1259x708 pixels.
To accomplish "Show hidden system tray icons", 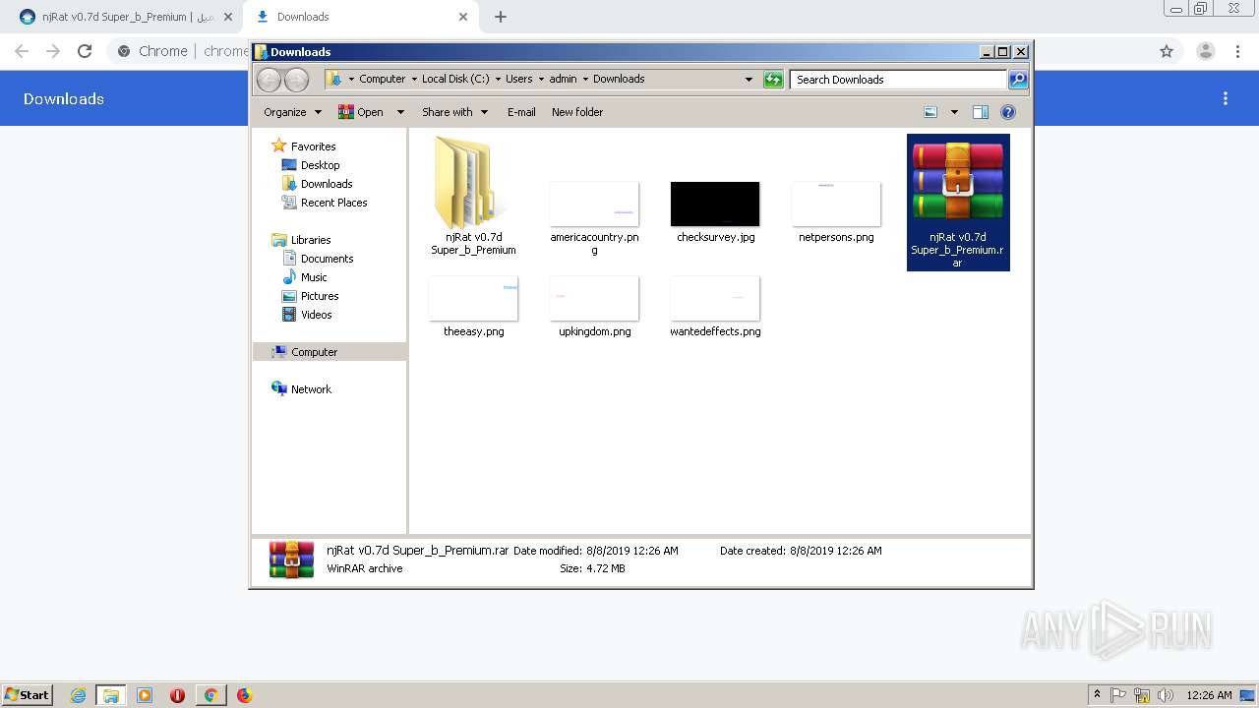I will coord(1098,695).
